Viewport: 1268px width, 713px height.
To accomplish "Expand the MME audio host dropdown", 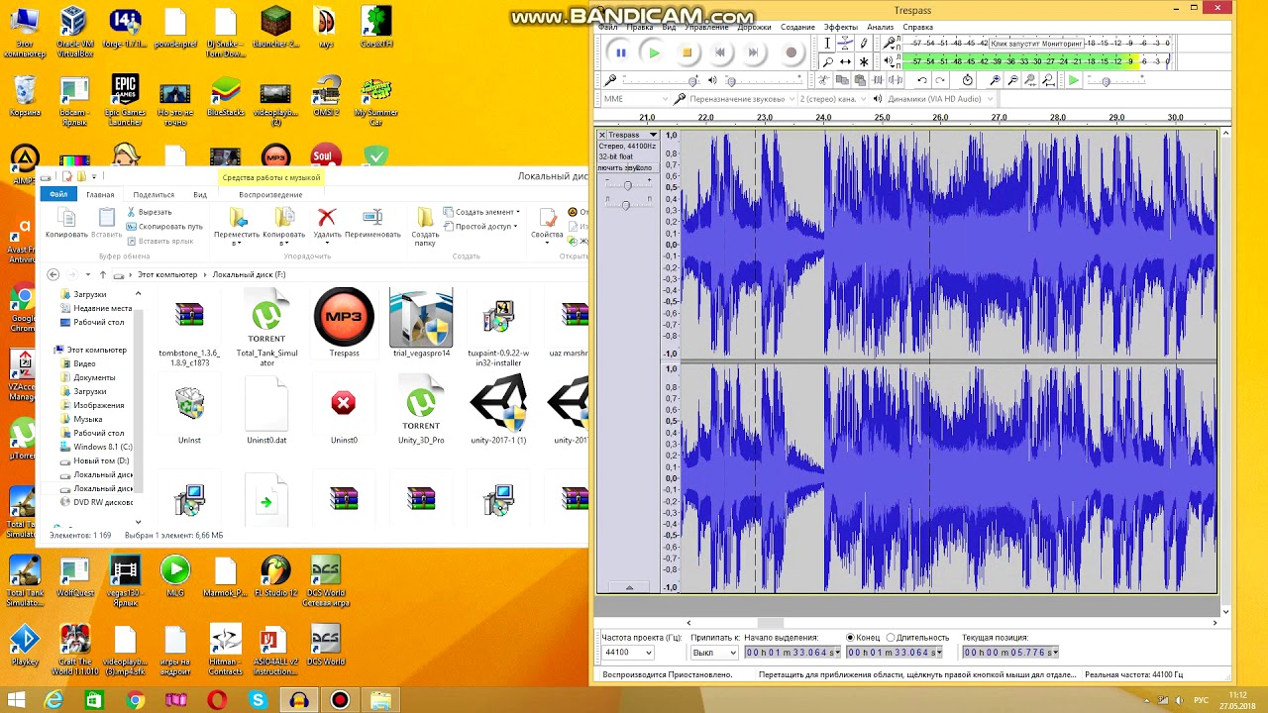I will [665, 99].
